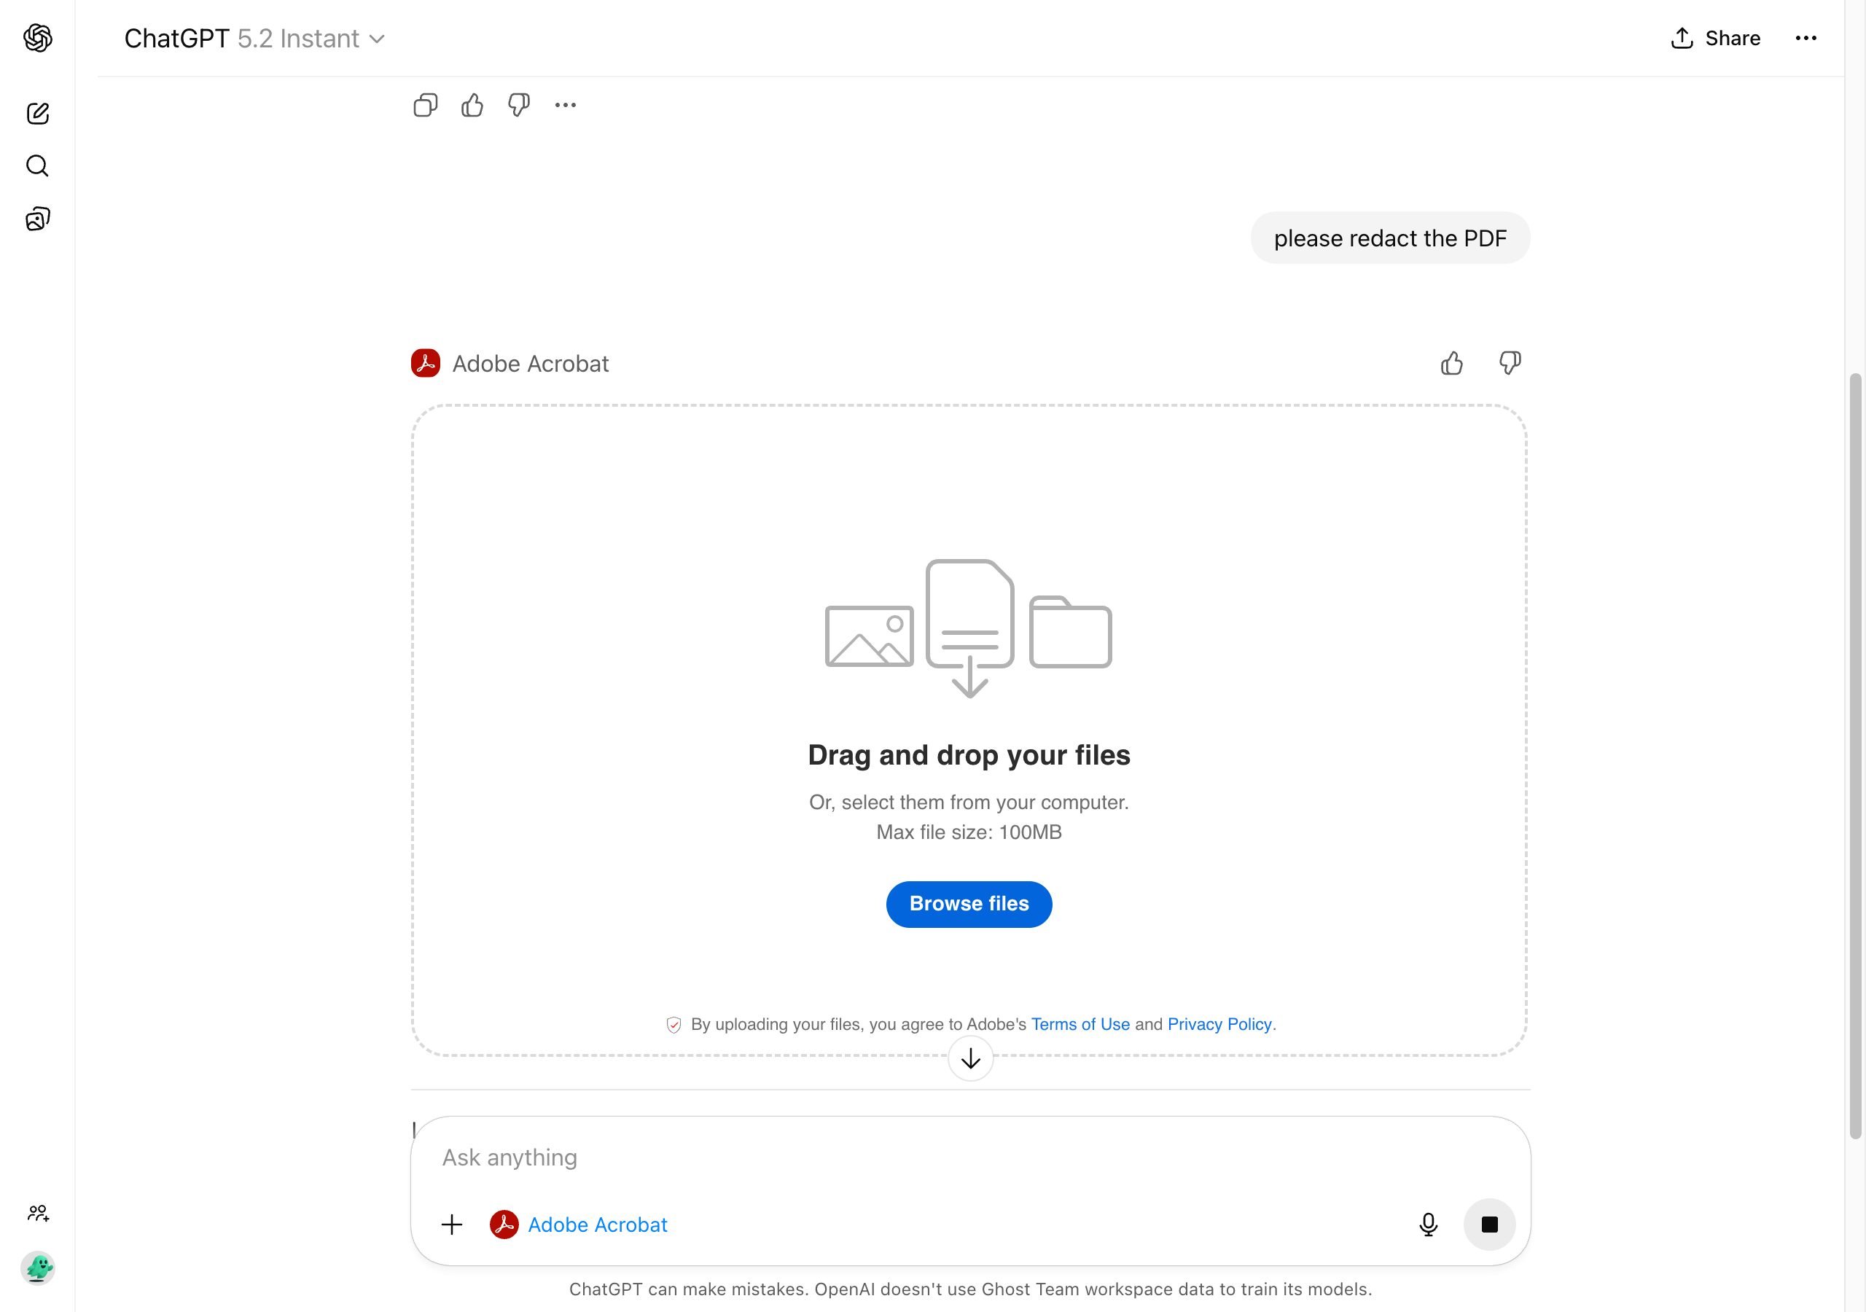Open the user profile avatar
Screen dimensions: 1866x1312
[37, 1268]
